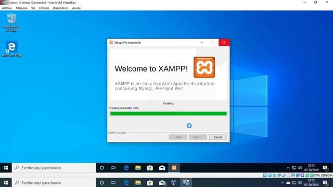Show hidden tray icons in guest VM
Screen dimensions: 333x187
coord(288,168)
